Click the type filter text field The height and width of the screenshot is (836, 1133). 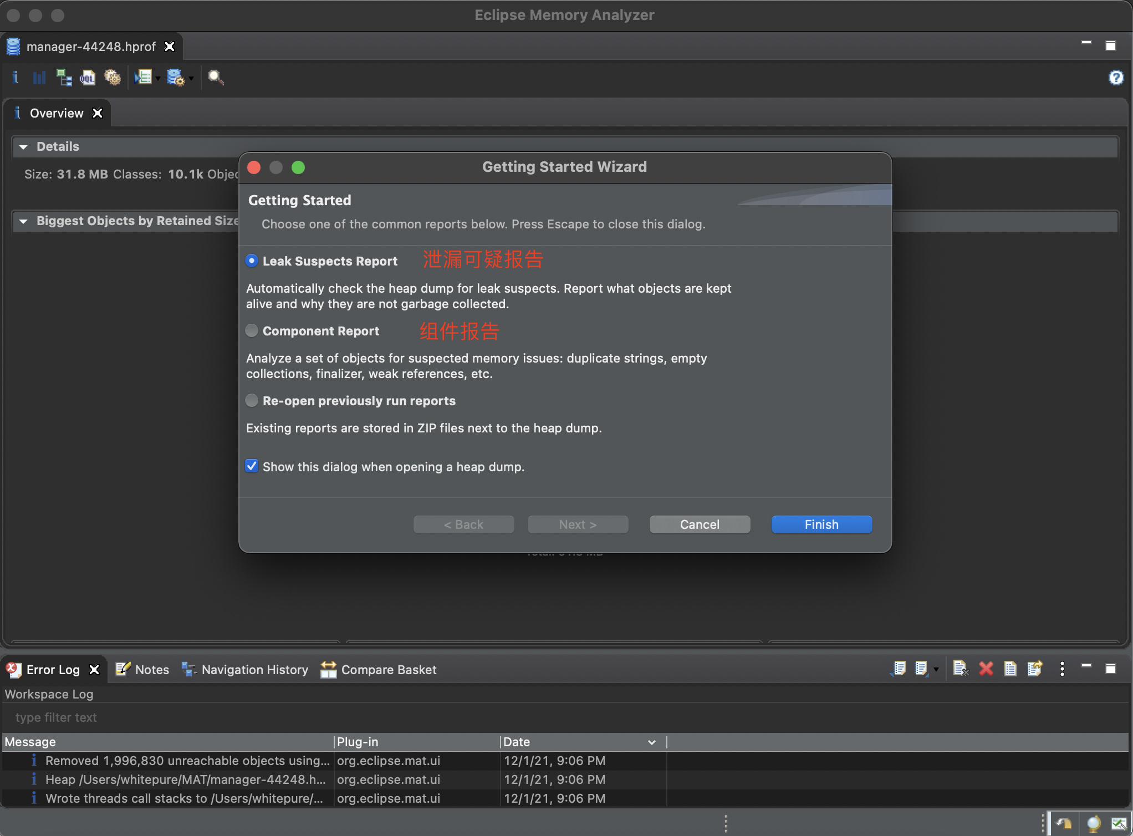(x=565, y=717)
